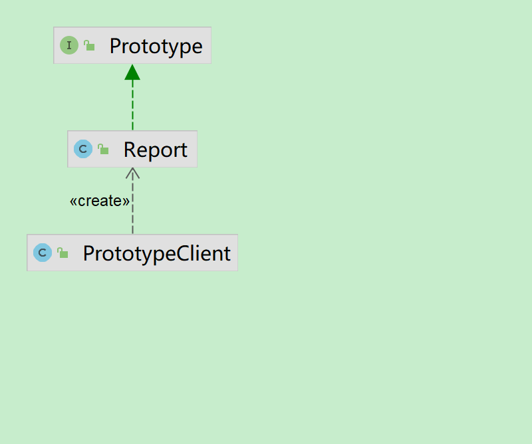Viewport: 532px width, 444px height.
Task: Click the open gray arrowhead under Report
Action: pyautogui.click(x=132, y=173)
